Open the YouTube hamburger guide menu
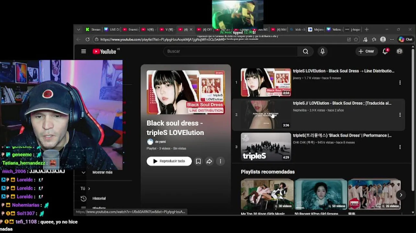Screen dimensions: 416x233 (x=84, y=51)
